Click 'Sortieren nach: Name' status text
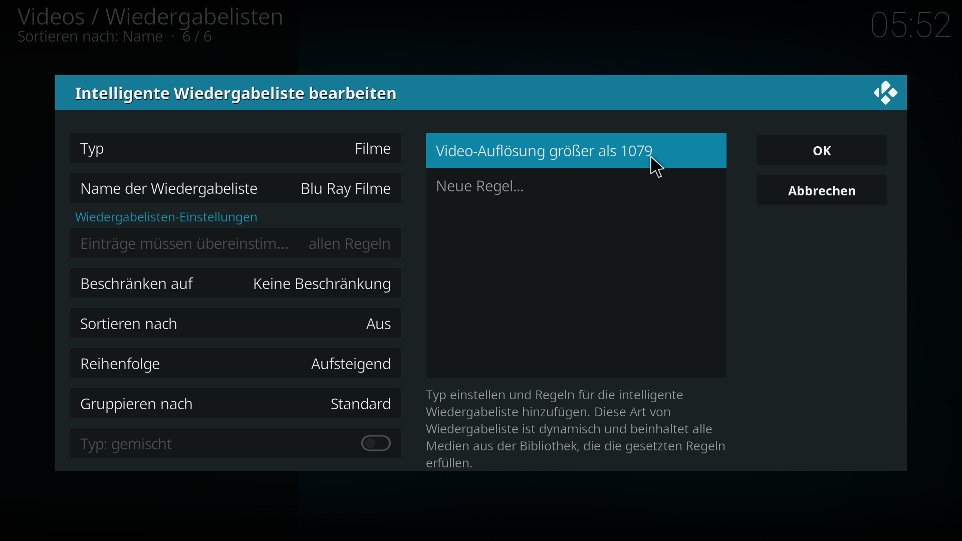Image resolution: width=962 pixels, height=541 pixels. [x=90, y=37]
